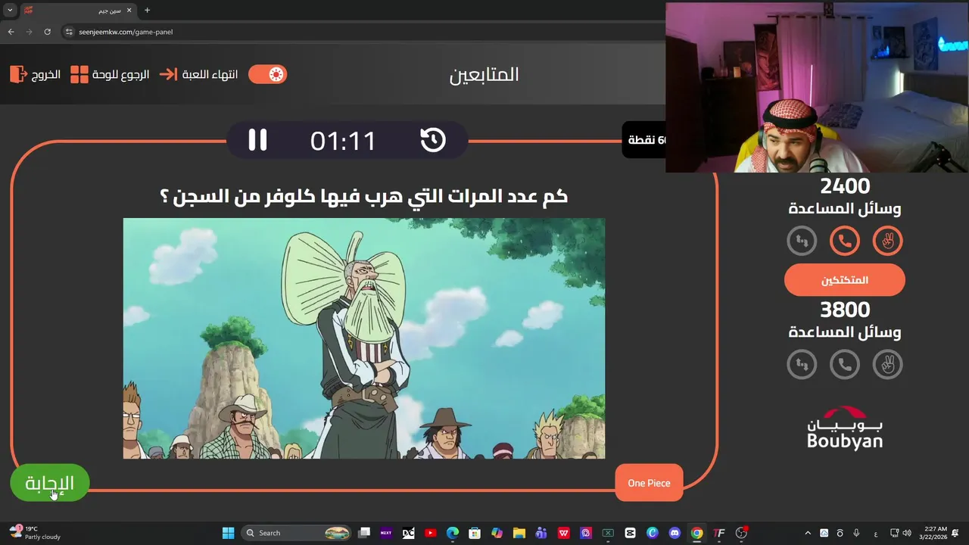This screenshot has width=969, height=545.
Task: Open the TF app on the taskbar
Action: point(719,533)
